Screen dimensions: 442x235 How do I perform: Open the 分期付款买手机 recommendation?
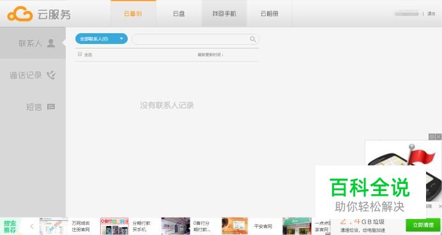click(142, 226)
